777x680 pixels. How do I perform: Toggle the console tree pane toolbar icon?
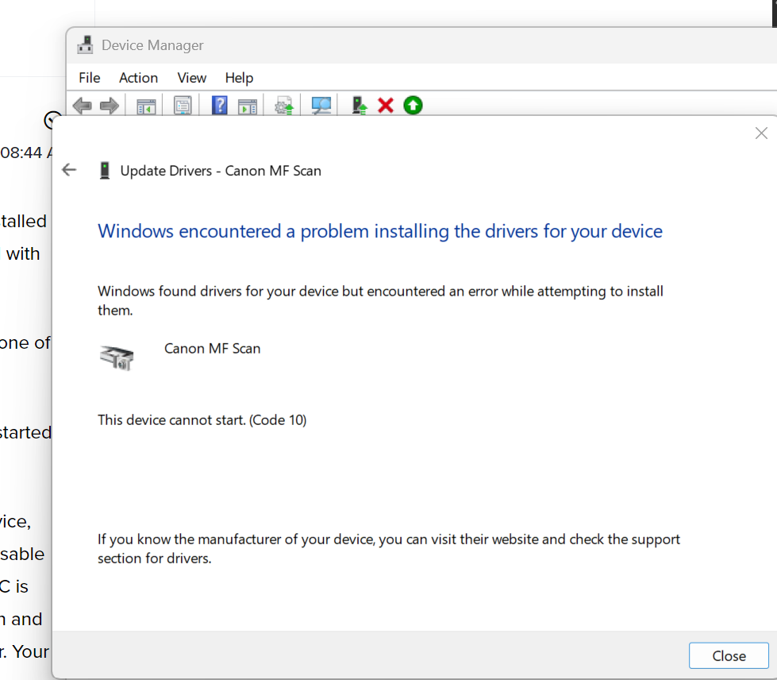coord(146,105)
